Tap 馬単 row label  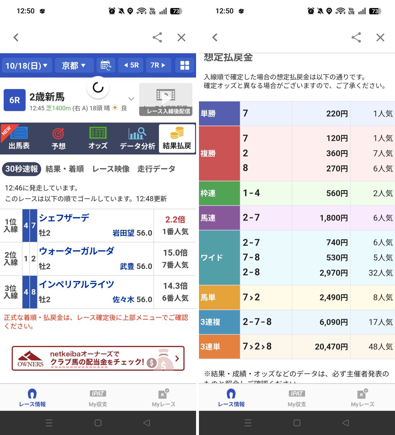[219, 297]
